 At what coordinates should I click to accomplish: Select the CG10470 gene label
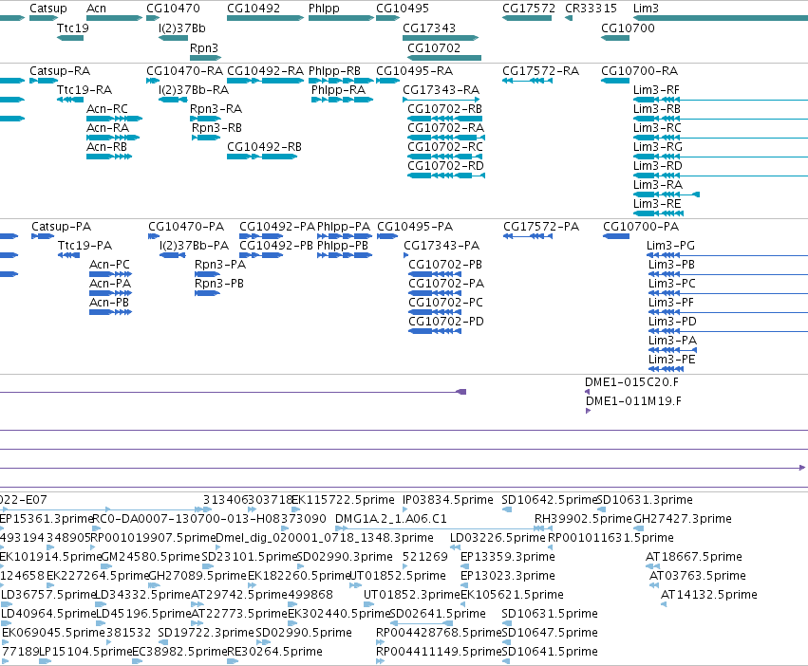click(x=173, y=9)
